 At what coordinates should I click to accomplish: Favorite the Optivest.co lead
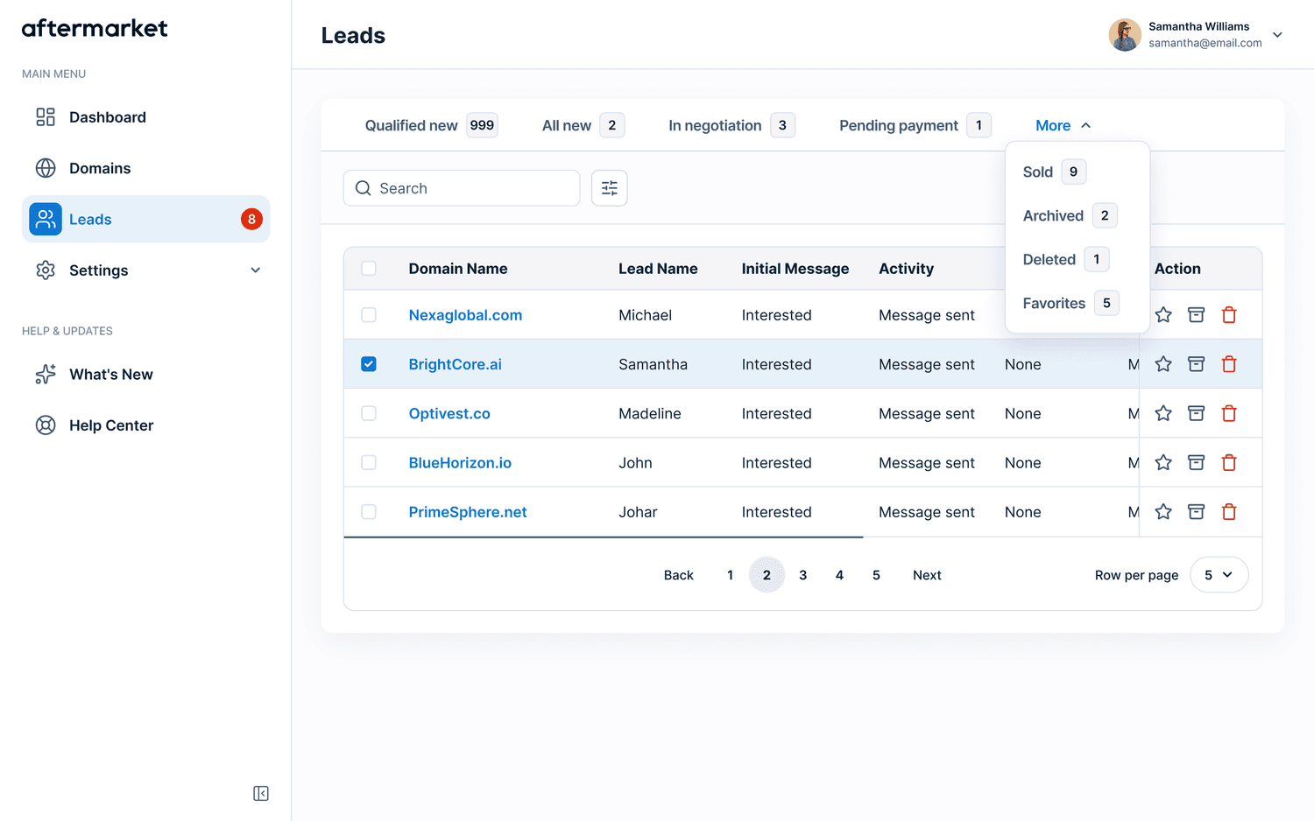[x=1163, y=413]
